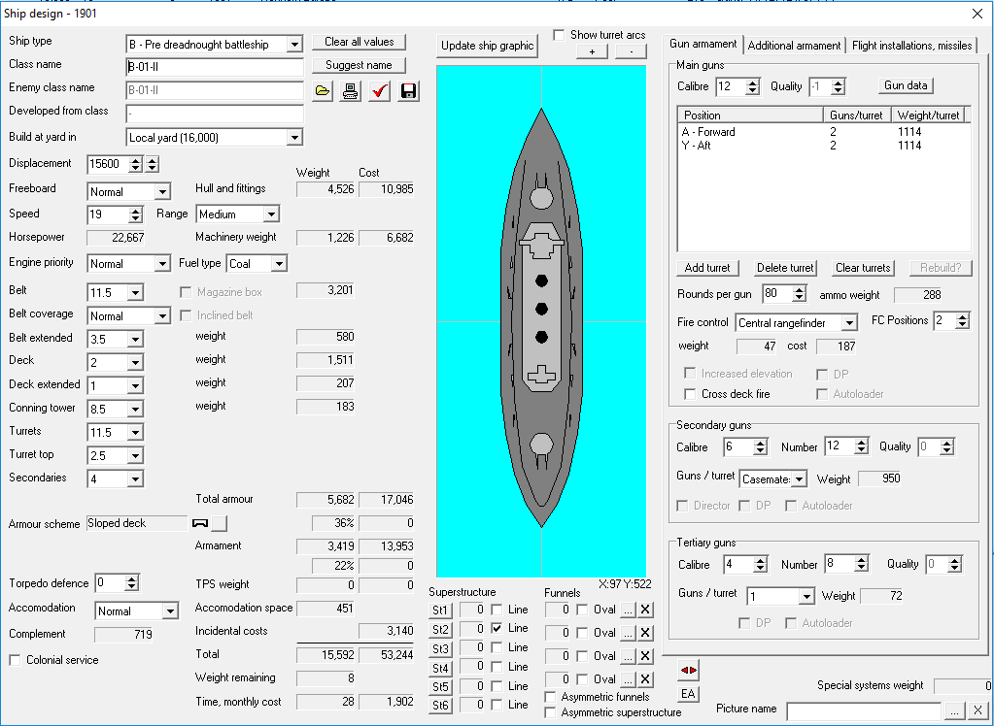Click the red checkmark validate icon
The height and width of the screenshot is (726, 994).
click(x=380, y=91)
